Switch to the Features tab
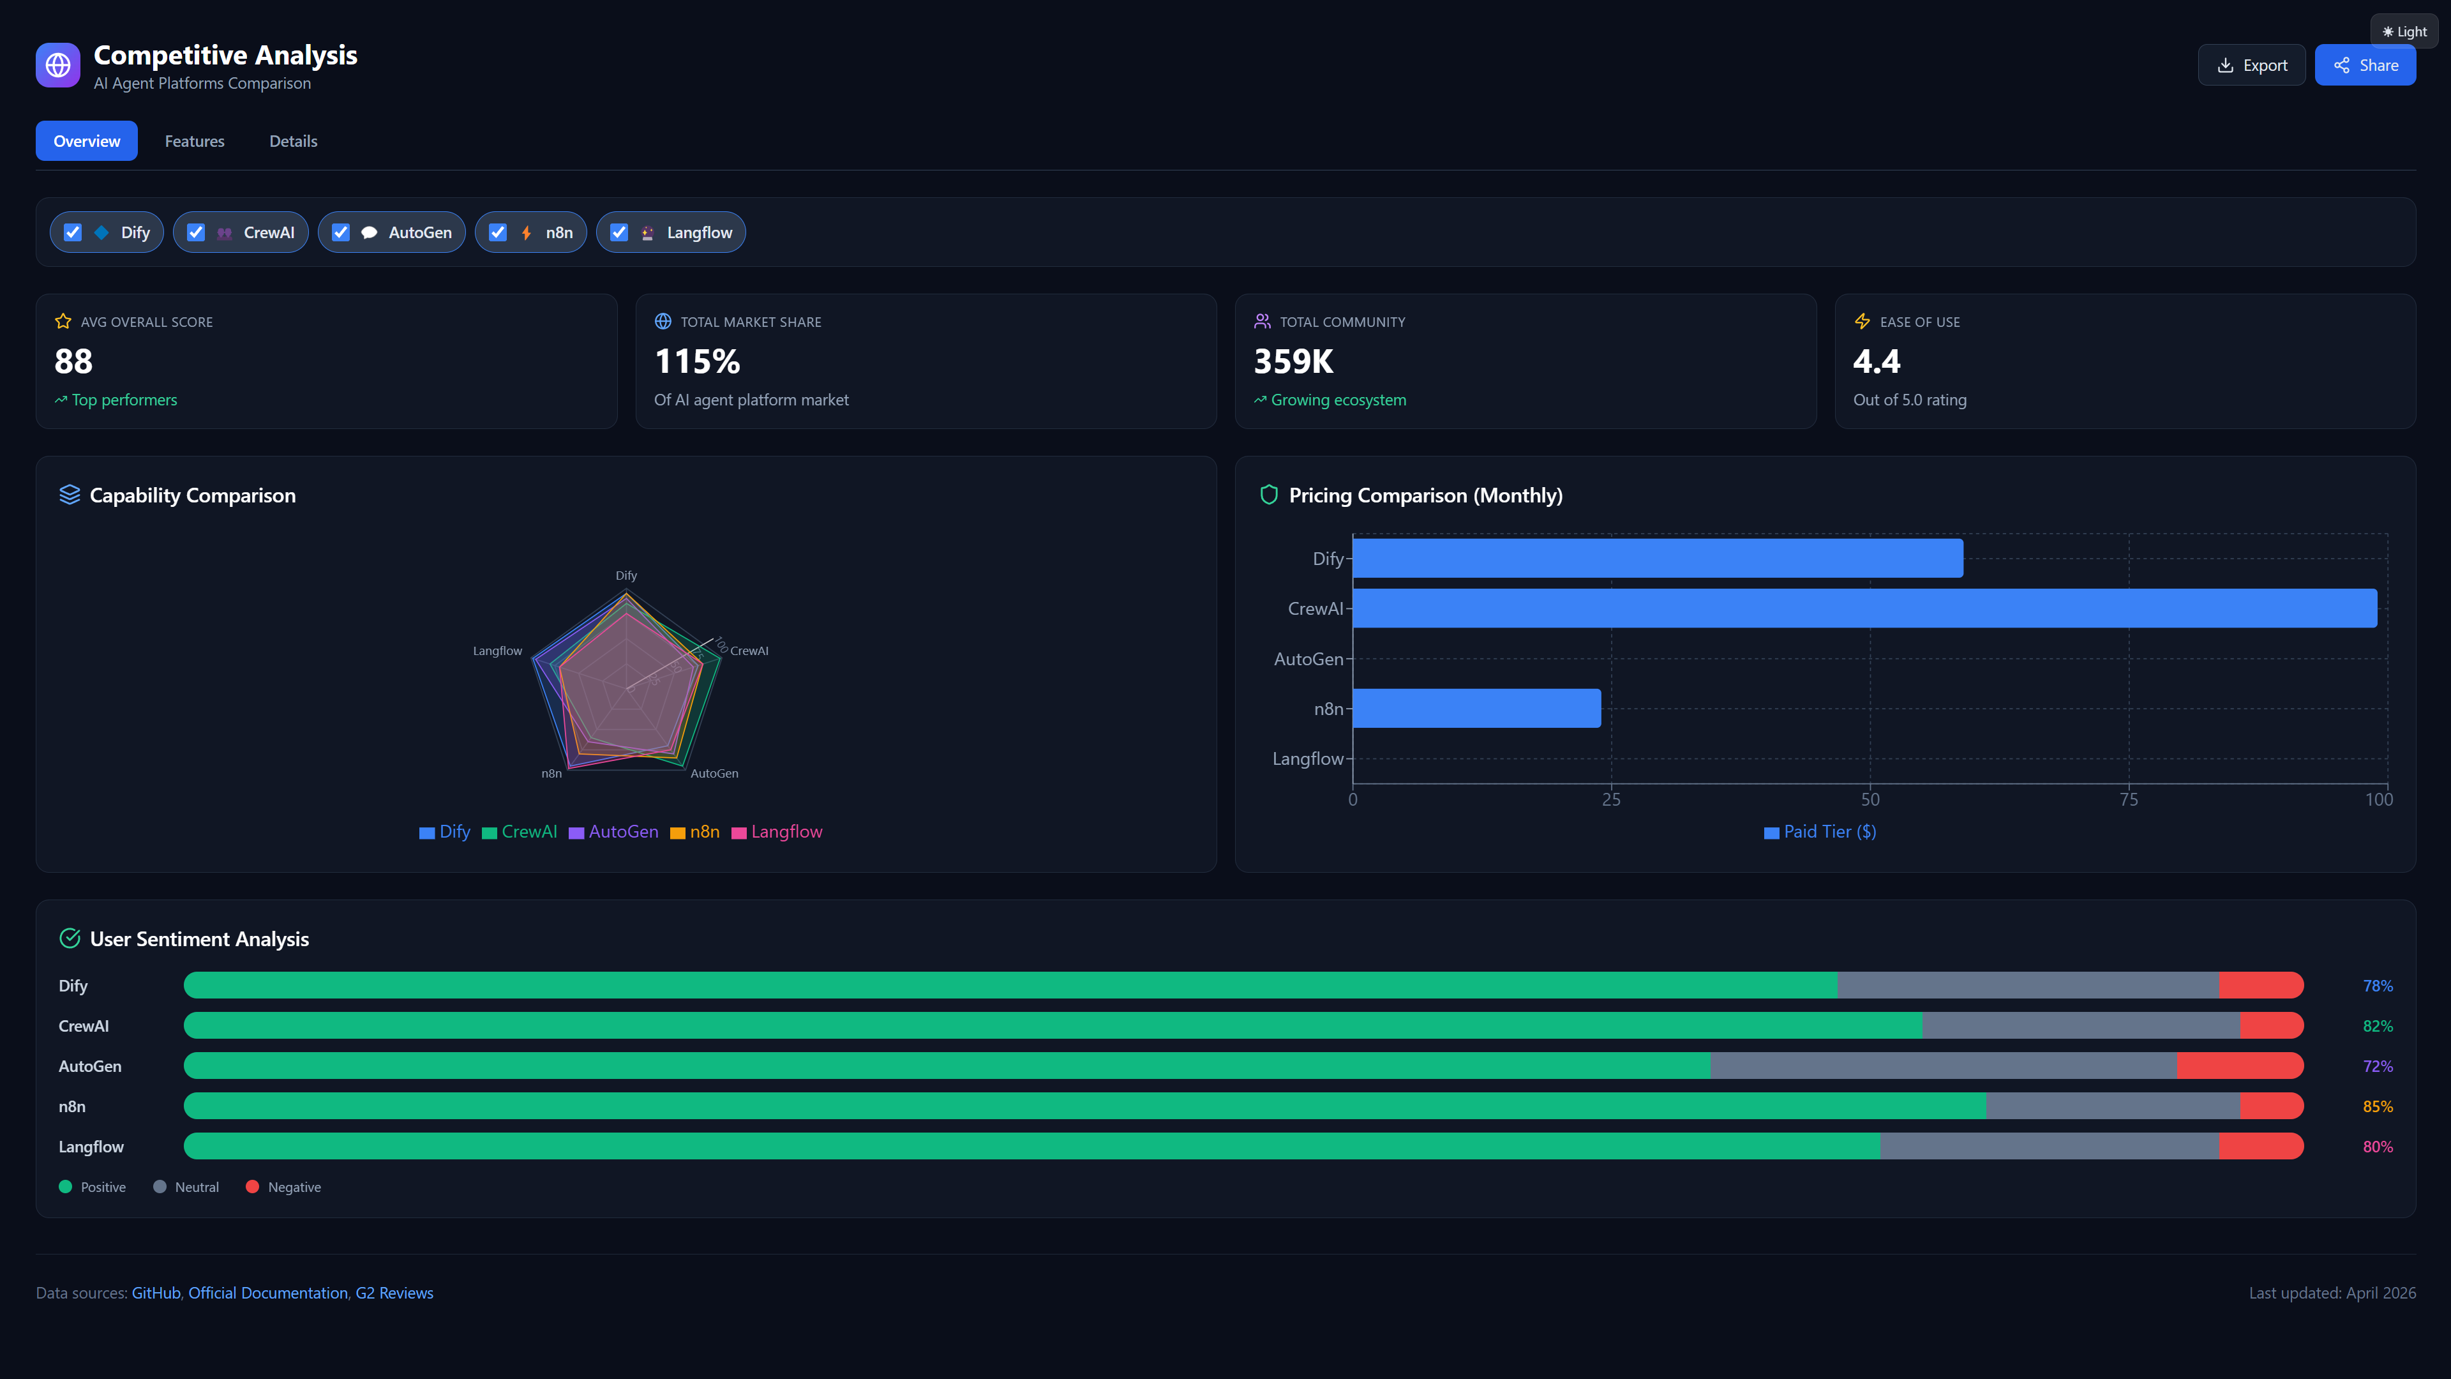Image resolution: width=2451 pixels, height=1379 pixels. (194, 140)
